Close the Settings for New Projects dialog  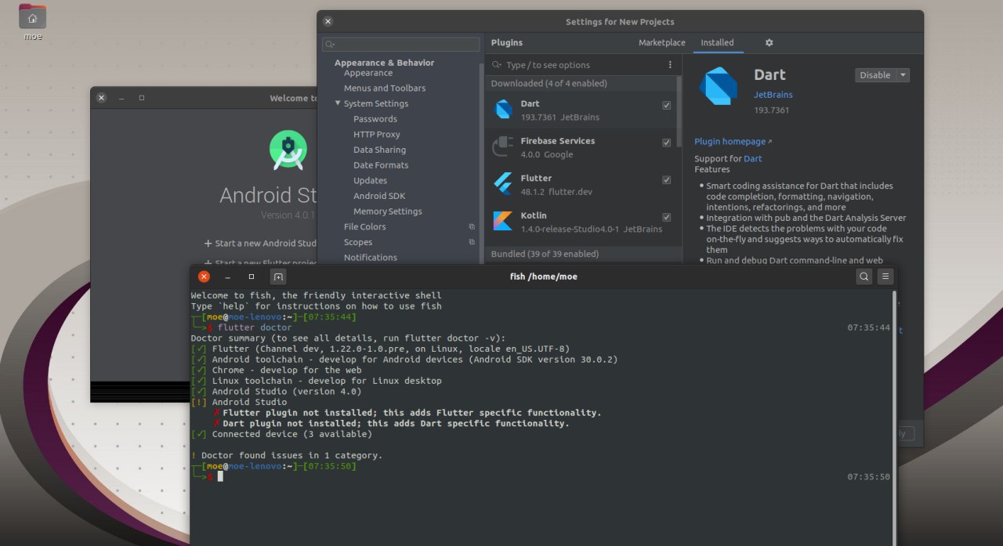(328, 22)
